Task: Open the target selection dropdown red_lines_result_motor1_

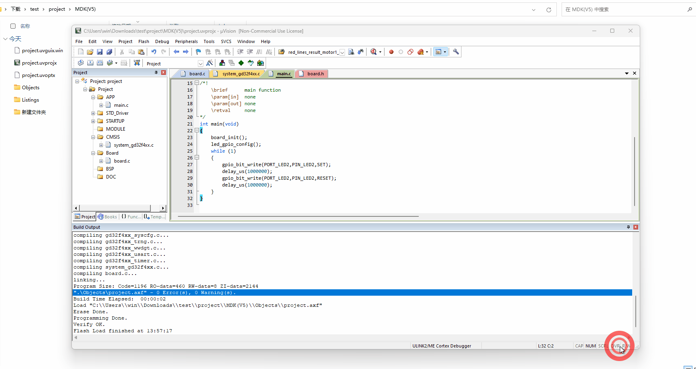Action: (x=342, y=52)
